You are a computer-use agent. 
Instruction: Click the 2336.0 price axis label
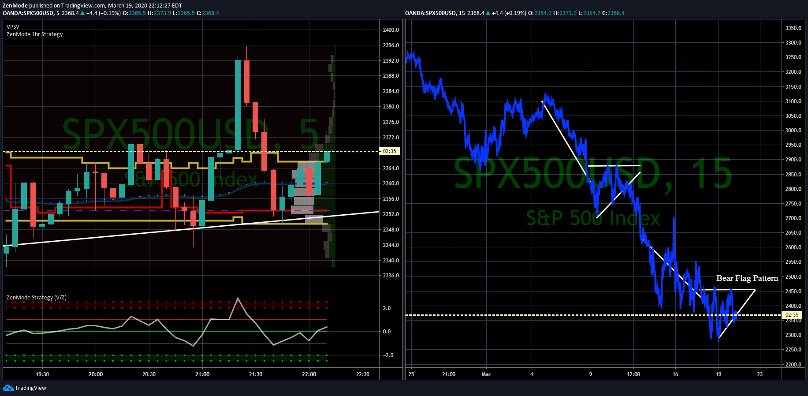[391, 276]
